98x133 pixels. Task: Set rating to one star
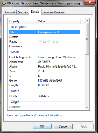tap(40, 42)
